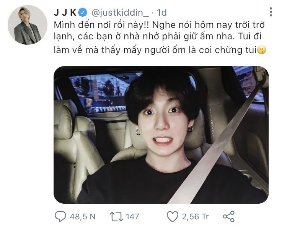Click the 2,56 Tr likes count
The width and height of the screenshot is (287, 227).
tap(195, 217)
